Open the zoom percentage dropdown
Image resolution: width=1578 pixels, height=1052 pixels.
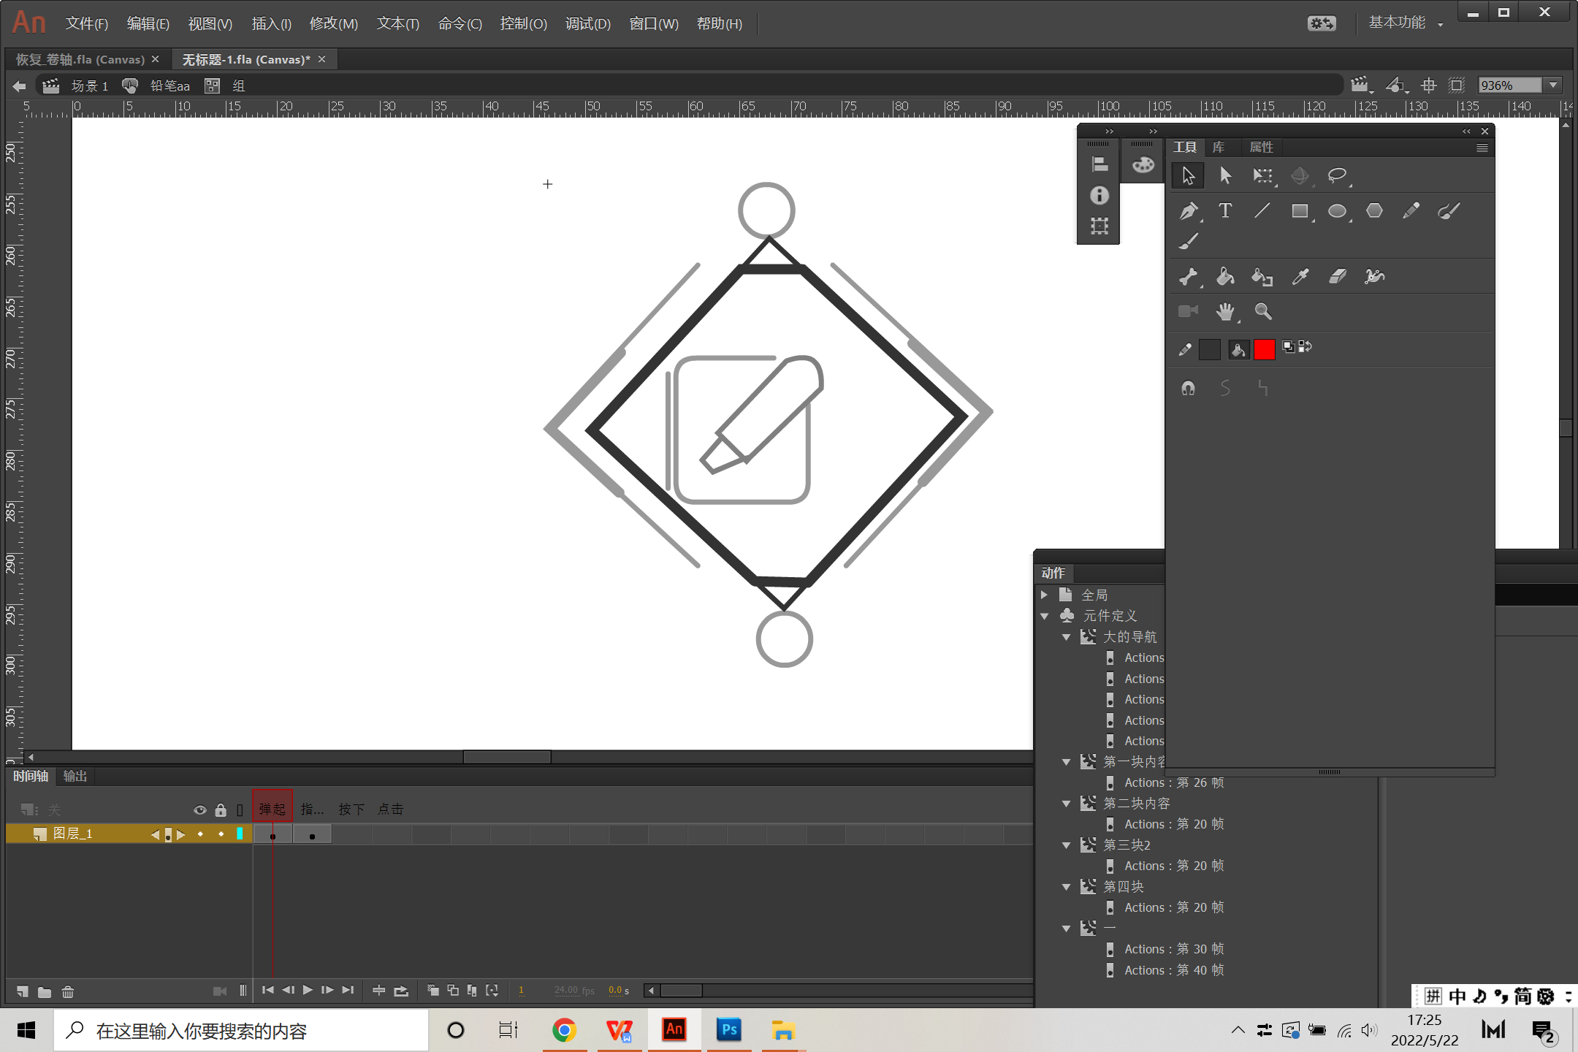click(1553, 85)
